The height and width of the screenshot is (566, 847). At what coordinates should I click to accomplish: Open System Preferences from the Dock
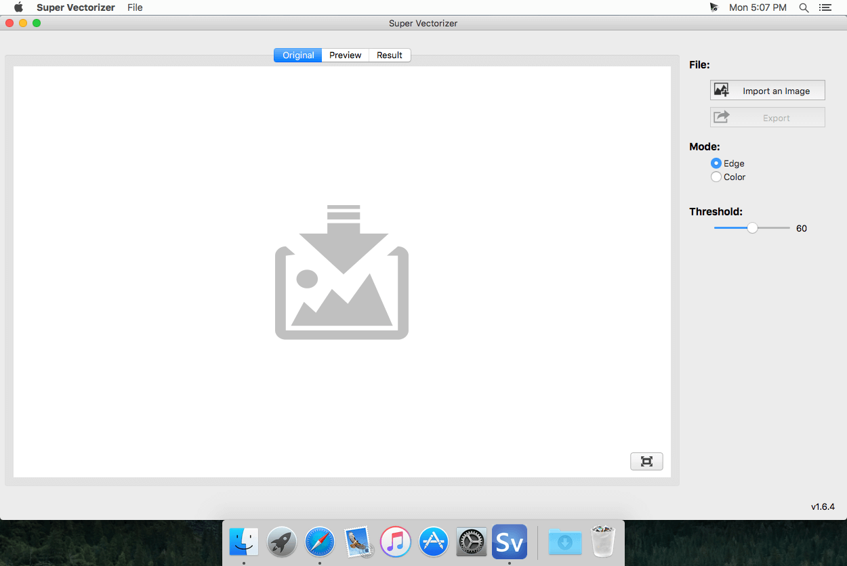point(472,541)
